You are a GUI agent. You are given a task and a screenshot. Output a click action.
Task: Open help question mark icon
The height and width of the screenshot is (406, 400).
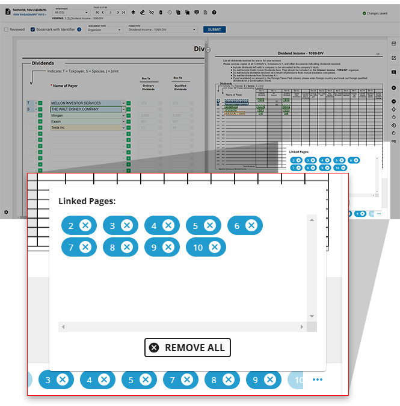point(214,13)
